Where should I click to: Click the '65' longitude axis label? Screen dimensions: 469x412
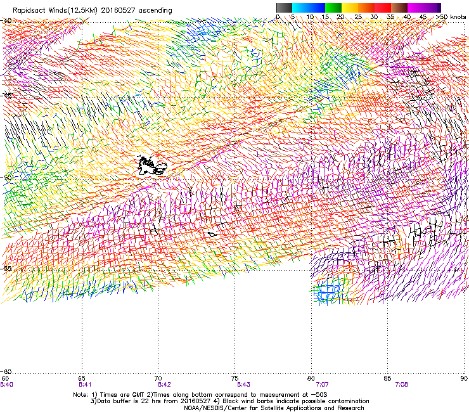point(82,378)
